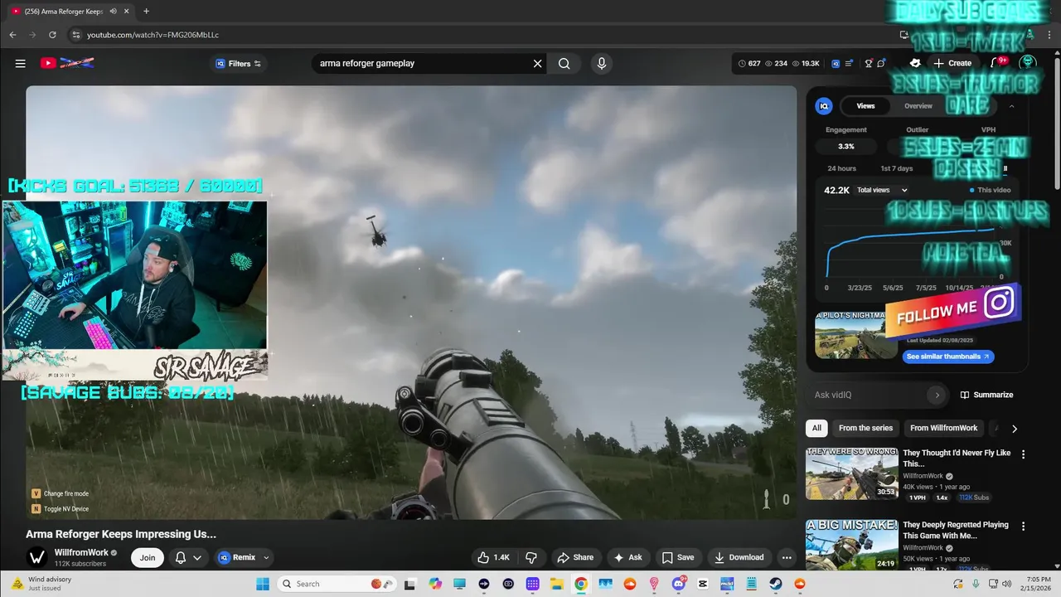Open options for They Thought I'd Never Fly

1023,454
